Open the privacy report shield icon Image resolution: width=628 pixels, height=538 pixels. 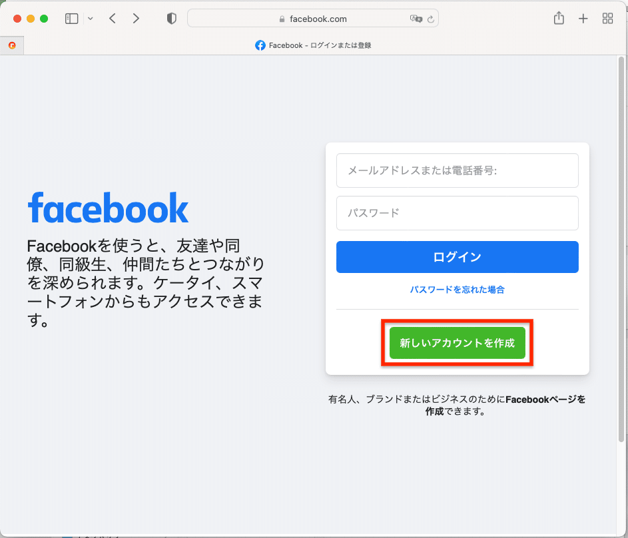coord(171,19)
